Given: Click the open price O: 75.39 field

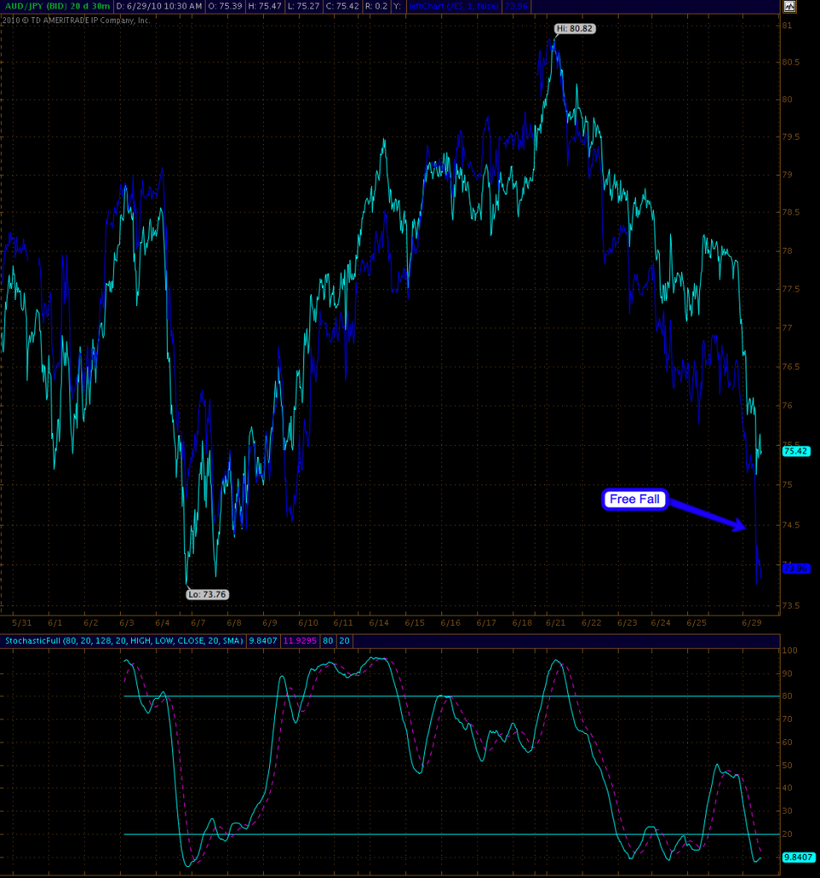Looking at the screenshot, I should pyautogui.click(x=226, y=7).
